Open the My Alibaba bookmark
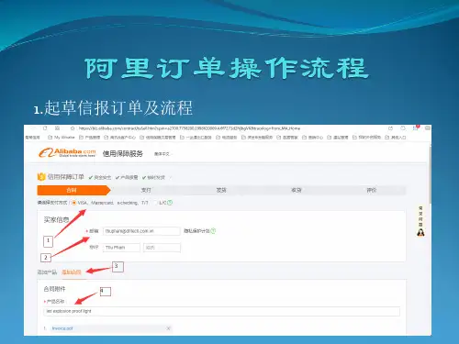The width and height of the screenshot is (459, 344). (62, 138)
